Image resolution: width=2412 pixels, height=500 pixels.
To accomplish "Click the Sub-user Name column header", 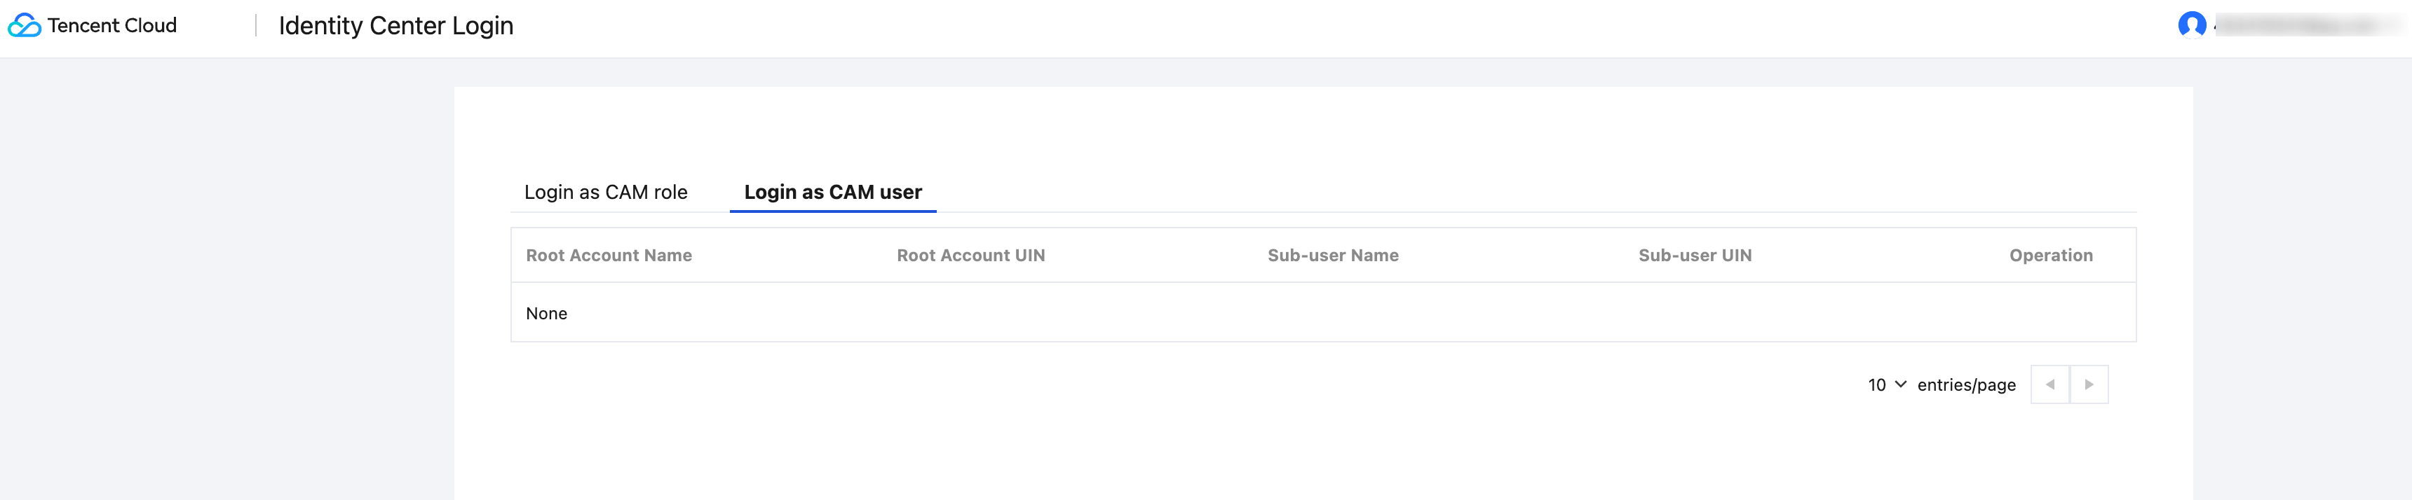I will pyautogui.click(x=1332, y=255).
